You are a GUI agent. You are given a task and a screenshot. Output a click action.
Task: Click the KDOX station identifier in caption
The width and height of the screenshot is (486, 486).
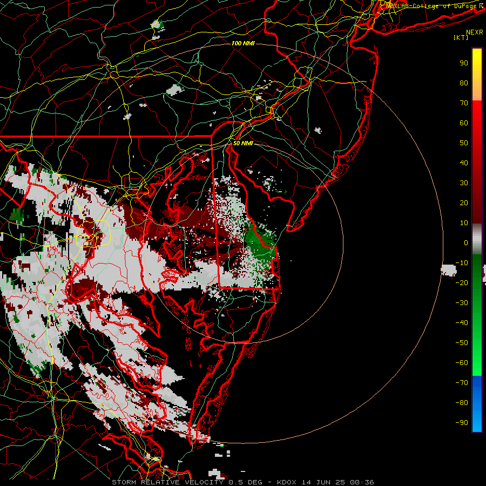pyautogui.click(x=287, y=482)
